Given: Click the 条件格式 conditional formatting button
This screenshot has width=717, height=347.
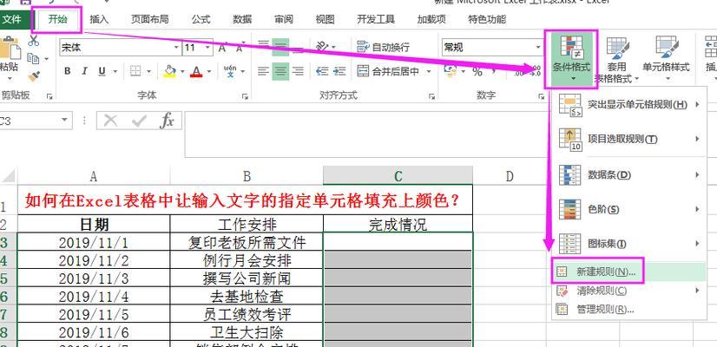Looking at the screenshot, I should tap(571, 60).
